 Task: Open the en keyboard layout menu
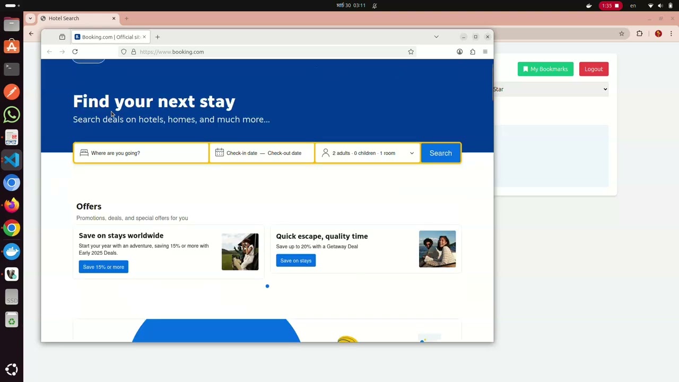click(633, 5)
